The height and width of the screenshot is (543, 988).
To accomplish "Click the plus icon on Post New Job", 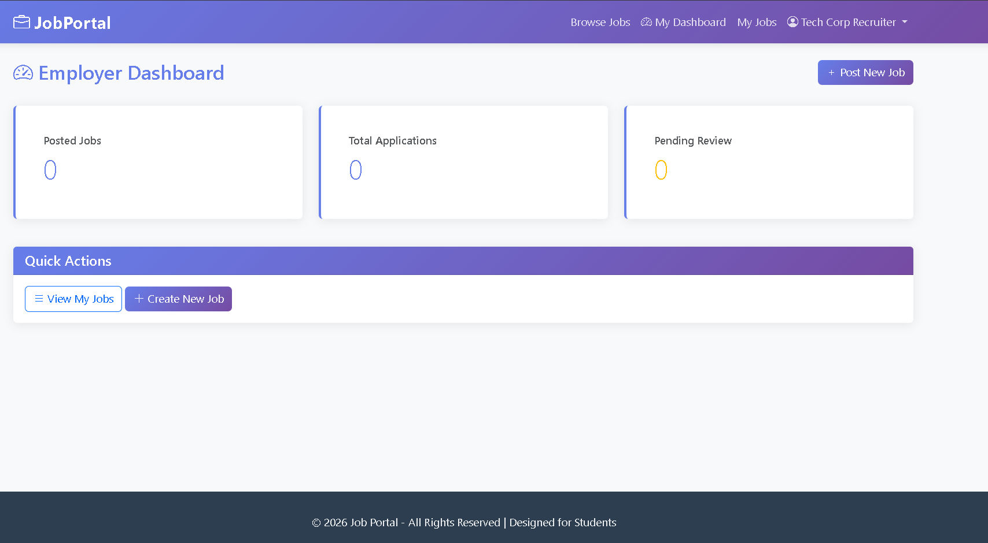I will click(831, 73).
